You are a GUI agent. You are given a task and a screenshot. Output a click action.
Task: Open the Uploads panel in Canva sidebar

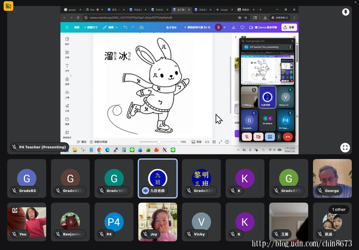coord(67,95)
